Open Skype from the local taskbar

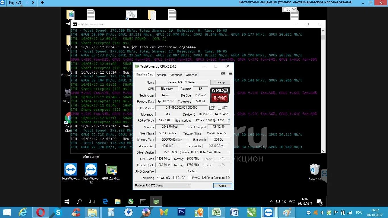pyautogui.click(x=58, y=212)
